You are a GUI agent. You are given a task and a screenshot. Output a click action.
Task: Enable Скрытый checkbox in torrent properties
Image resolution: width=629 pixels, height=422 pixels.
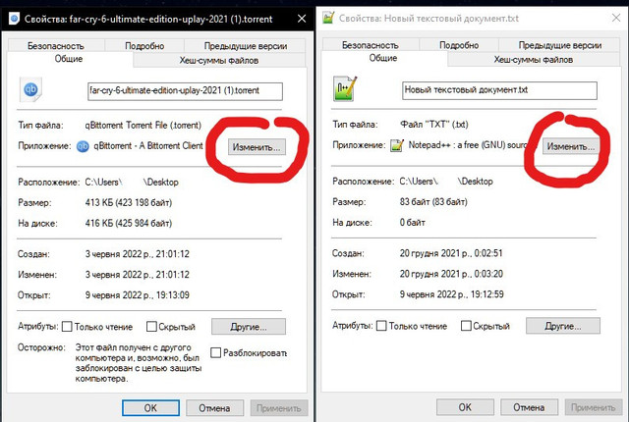pyautogui.click(x=151, y=327)
